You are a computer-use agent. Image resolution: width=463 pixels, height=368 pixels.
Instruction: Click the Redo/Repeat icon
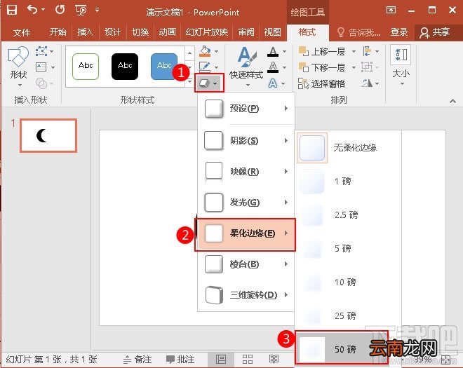(60, 10)
